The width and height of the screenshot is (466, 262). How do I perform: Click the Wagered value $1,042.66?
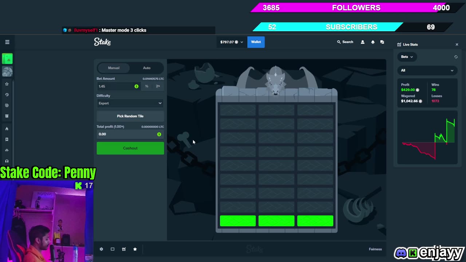[409, 101]
